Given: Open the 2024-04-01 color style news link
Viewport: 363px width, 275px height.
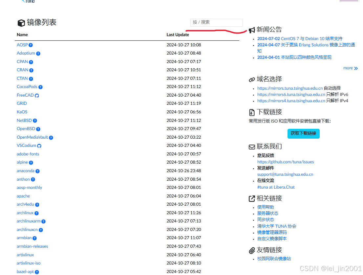Looking at the screenshot, I should coord(294,57).
